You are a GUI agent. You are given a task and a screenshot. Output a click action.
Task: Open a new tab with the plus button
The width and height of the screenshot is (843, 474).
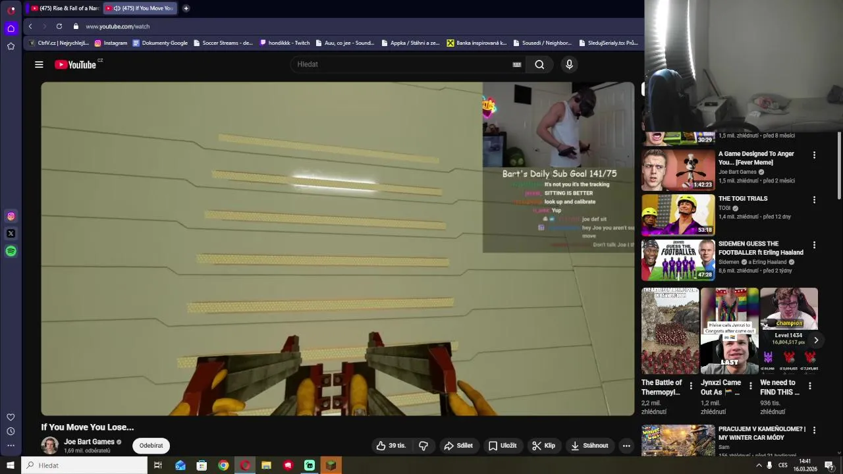pos(186,9)
